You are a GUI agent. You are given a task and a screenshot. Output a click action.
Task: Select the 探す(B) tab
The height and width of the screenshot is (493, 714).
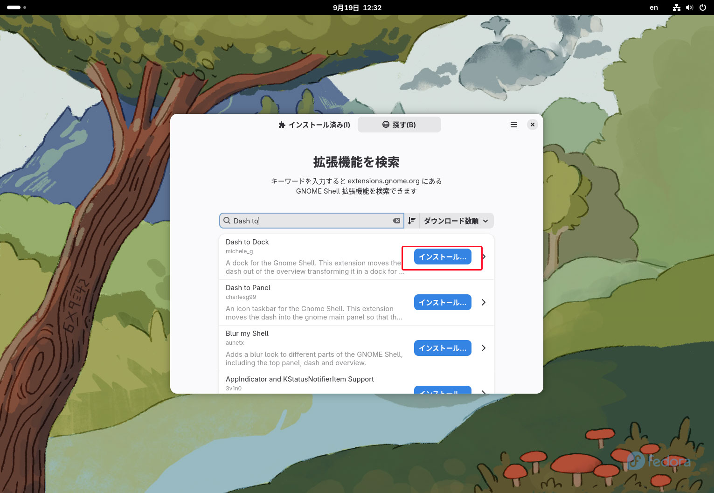[399, 125]
